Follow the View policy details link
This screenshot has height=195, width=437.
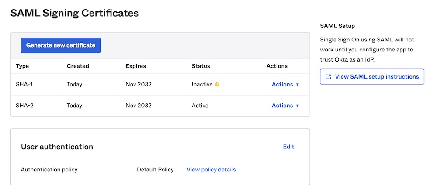pos(211,169)
